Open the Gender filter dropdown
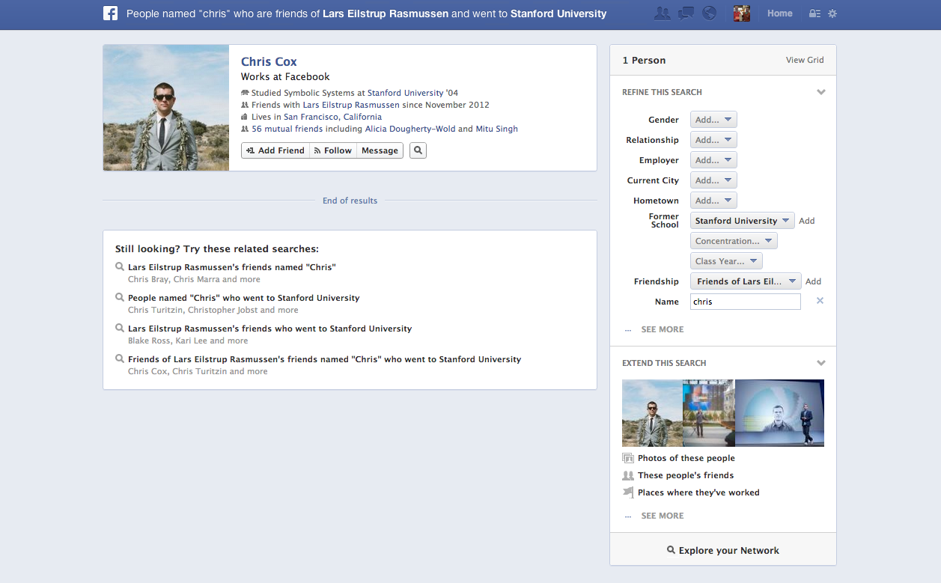941x583 pixels. point(713,120)
